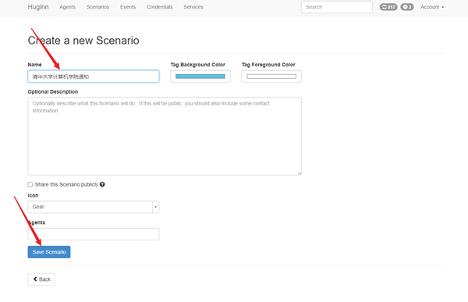Click the Back button
Screen dimensions: 468x302
[x=41, y=279]
